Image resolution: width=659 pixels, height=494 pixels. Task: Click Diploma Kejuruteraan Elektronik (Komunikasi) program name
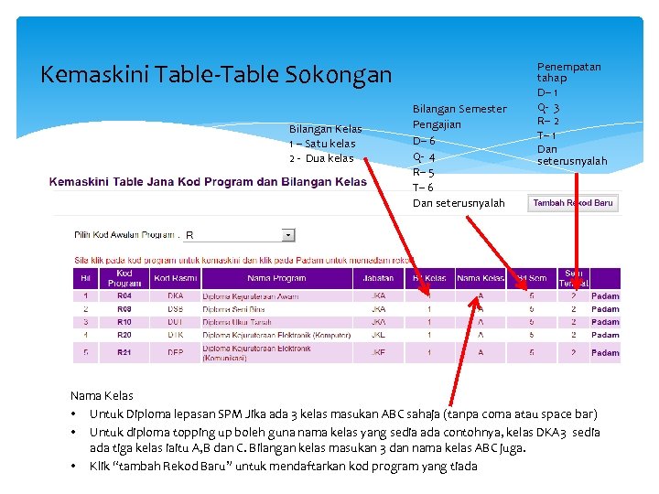point(256,353)
